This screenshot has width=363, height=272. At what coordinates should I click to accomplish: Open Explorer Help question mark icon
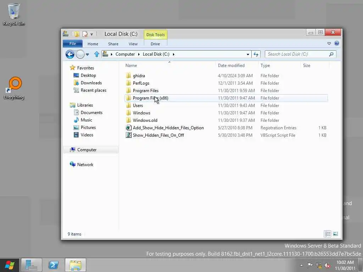[x=337, y=43]
